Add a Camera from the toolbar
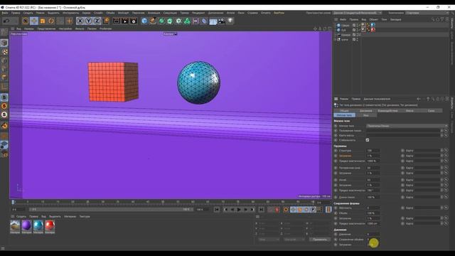The image size is (455, 256). [222, 21]
